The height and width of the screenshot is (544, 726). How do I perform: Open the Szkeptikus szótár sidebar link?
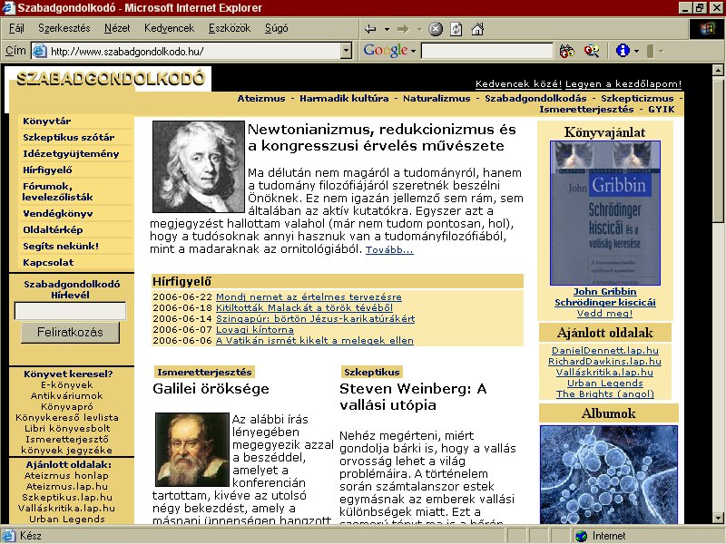point(69,138)
